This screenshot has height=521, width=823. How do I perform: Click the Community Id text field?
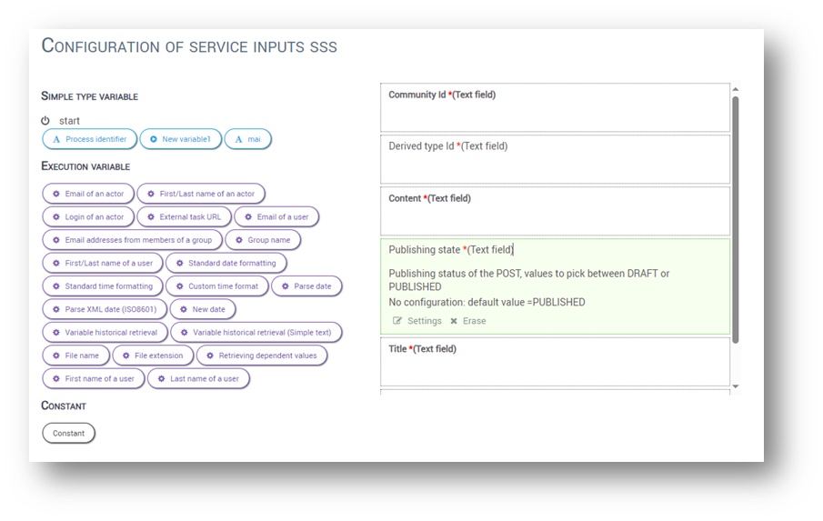[x=554, y=115]
